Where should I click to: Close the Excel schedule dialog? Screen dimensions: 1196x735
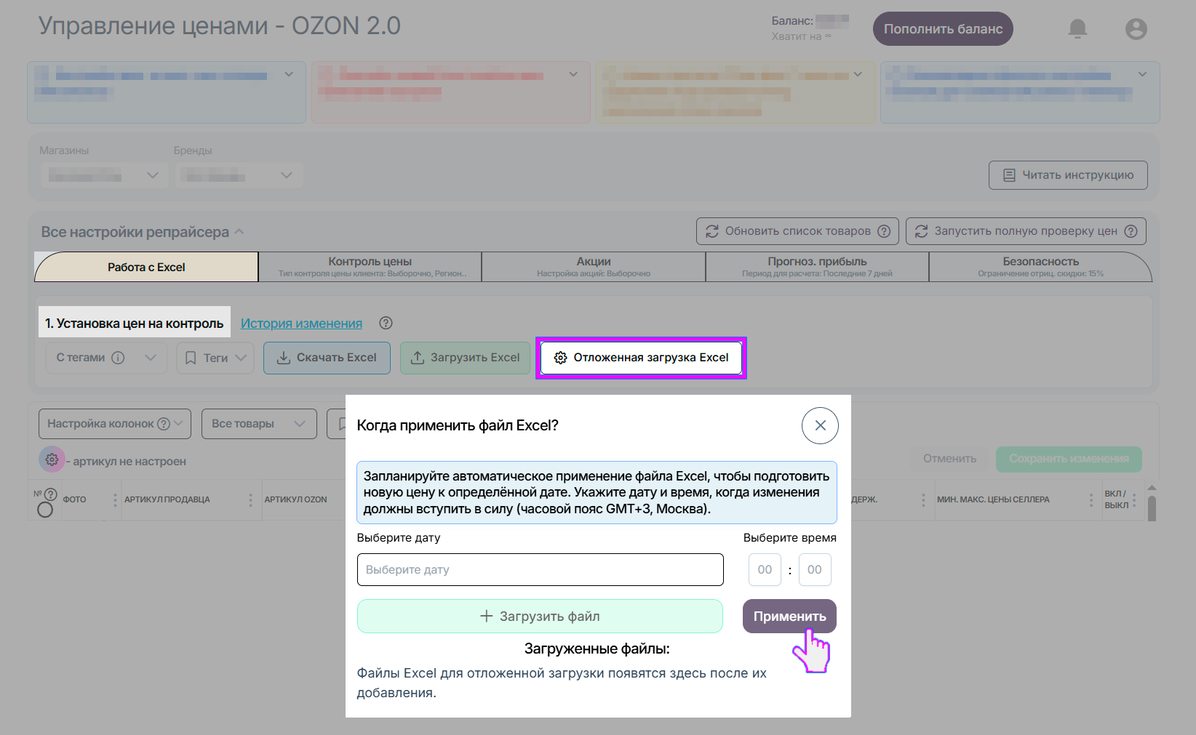820,425
